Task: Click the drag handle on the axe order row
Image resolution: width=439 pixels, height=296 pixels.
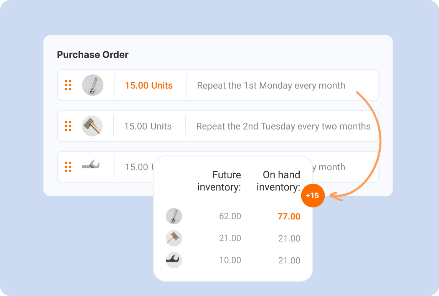Action: pyautogui.click(x=68, y=126)
